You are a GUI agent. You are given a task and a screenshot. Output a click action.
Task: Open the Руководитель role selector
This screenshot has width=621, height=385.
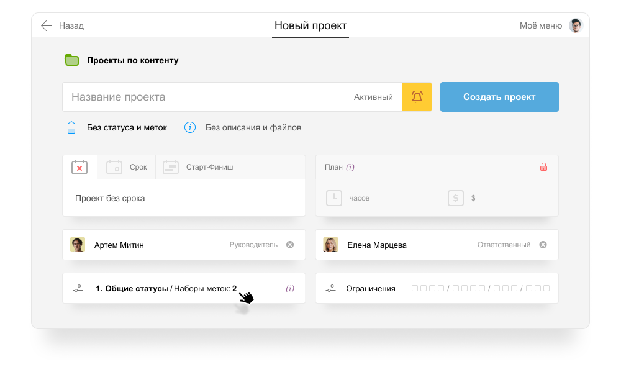pyautogui.click(x=253, y=245)
